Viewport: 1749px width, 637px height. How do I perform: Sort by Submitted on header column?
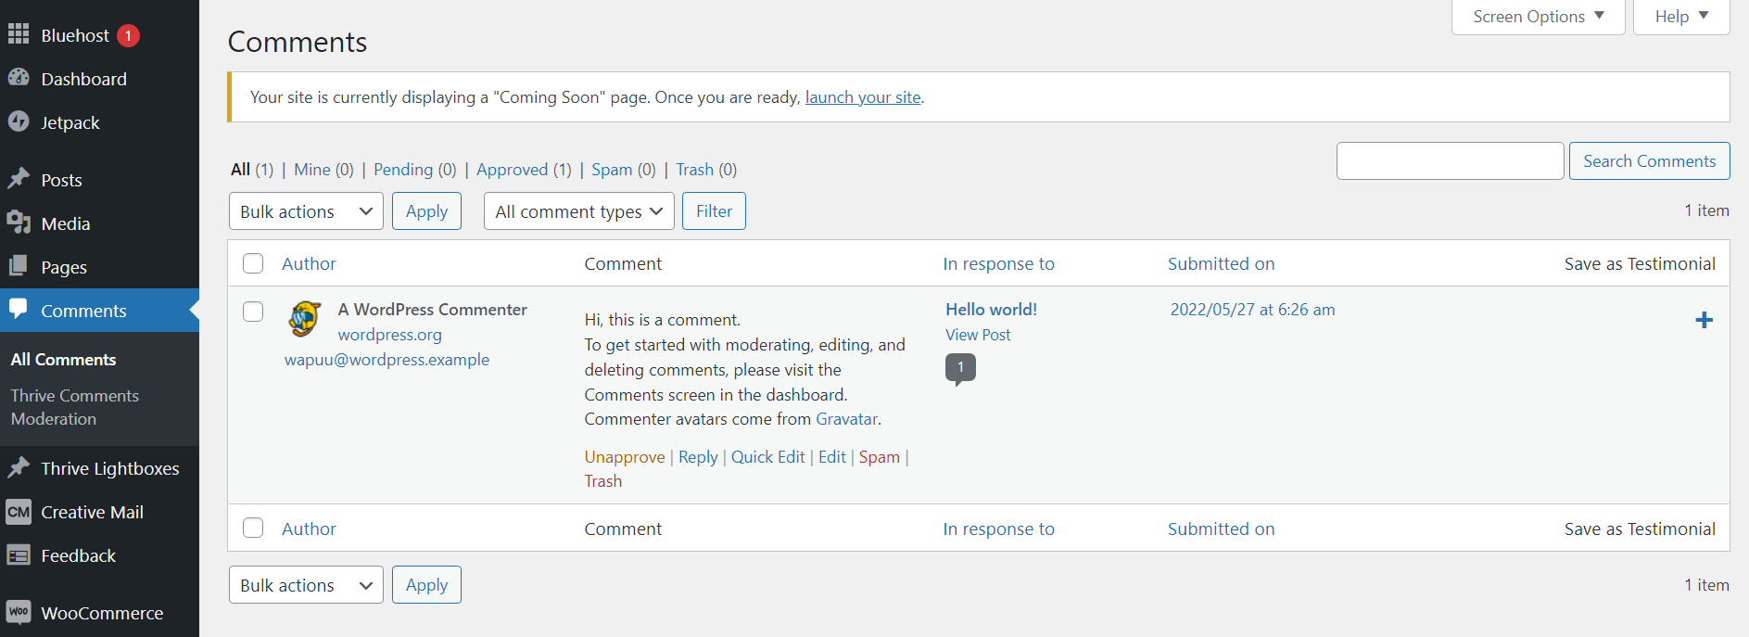coord(1221,263)
